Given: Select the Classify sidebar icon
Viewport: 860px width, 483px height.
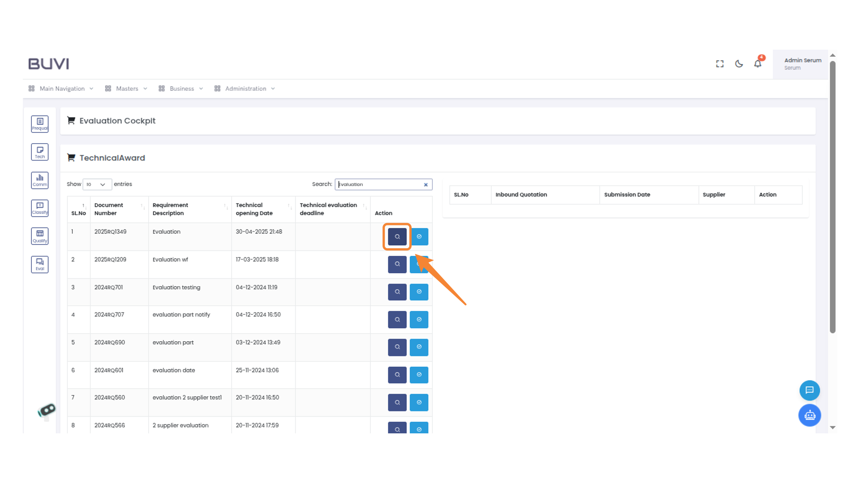Looking at the screenshot, I should (40, 208).
